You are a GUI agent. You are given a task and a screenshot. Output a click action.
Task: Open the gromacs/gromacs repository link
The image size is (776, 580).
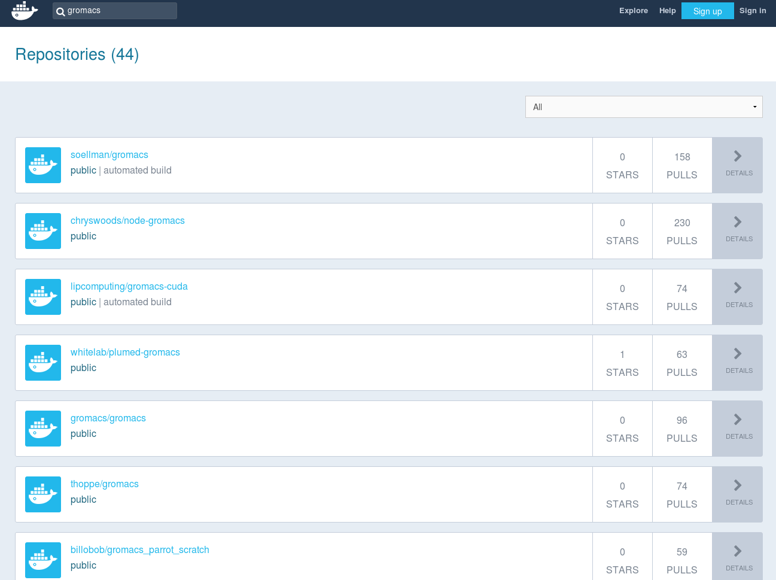[108, 418]
